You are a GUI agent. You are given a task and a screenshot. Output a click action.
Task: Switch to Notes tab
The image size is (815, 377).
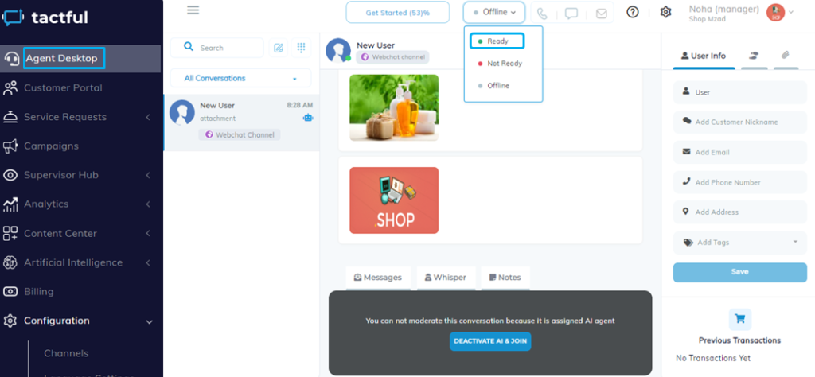point(505,278)
